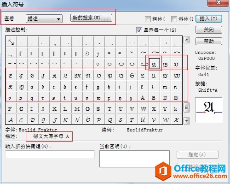Click the script capital Q symbol
The height and width of the screenshot is (184, 230).
click(x=110, y=119)
